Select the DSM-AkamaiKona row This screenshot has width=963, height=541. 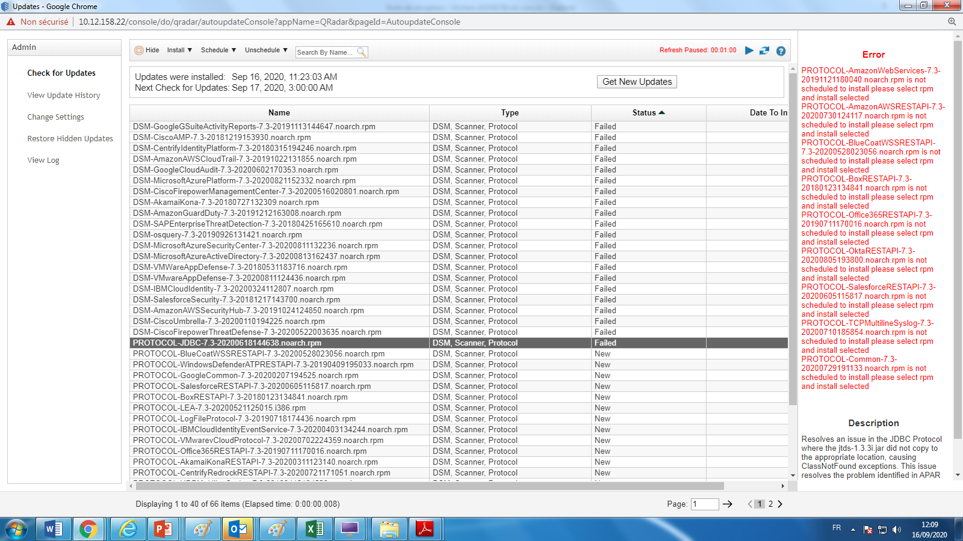(x=459, y=202)
